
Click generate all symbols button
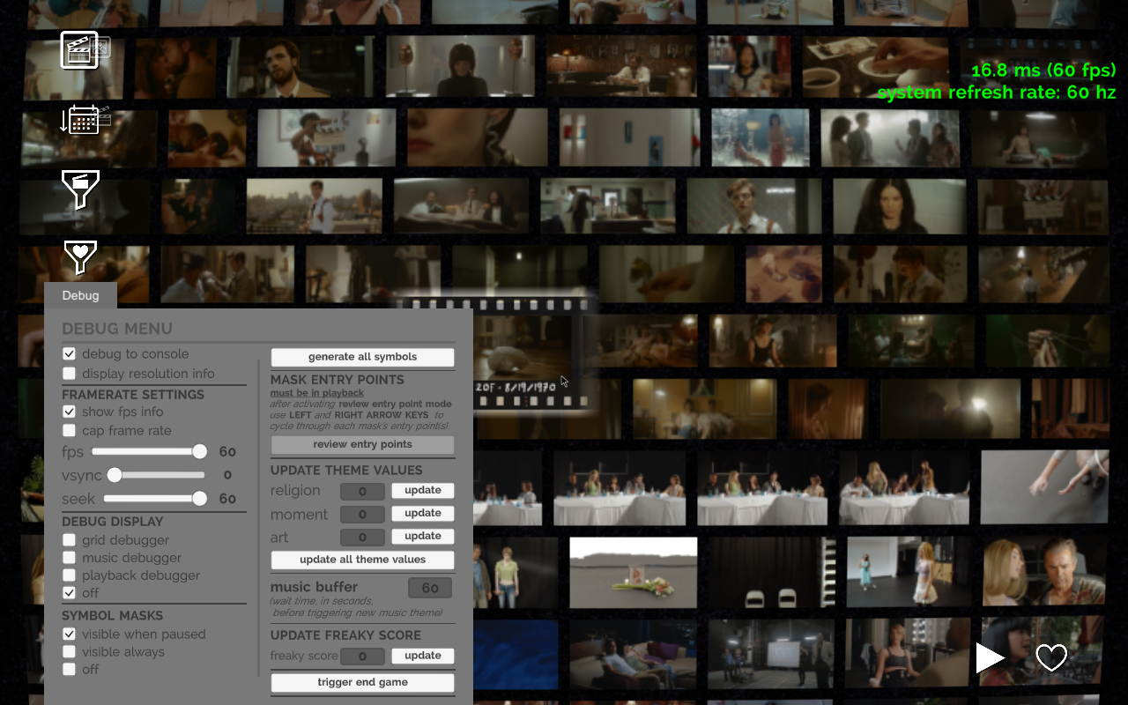(x=362, y=357)
